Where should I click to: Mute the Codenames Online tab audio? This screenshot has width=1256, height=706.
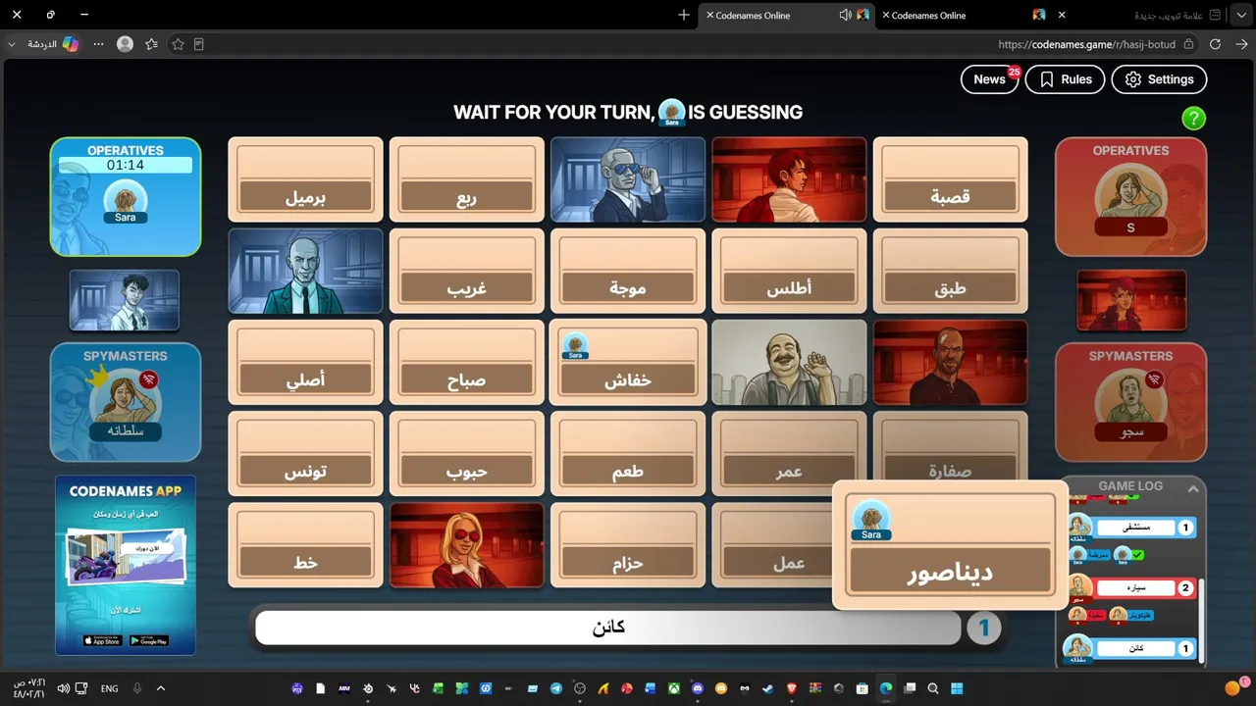pyautogui.click(x=845, y=15)
